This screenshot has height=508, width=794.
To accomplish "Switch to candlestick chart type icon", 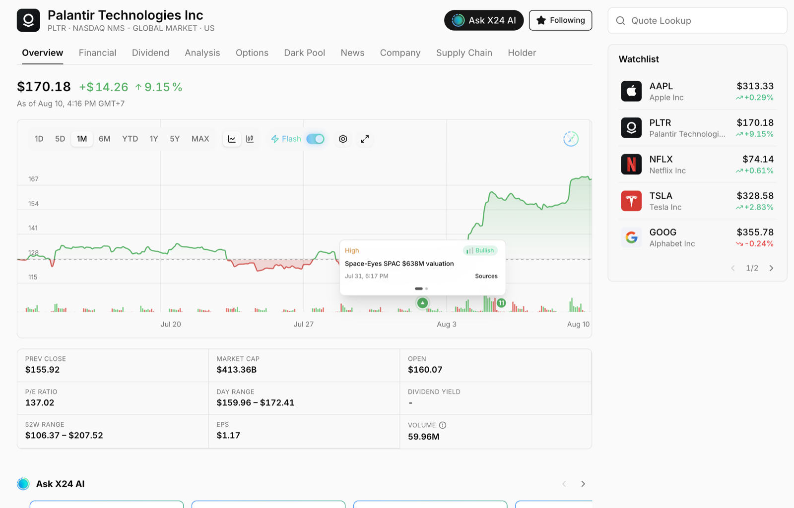I will pos(250,139).
